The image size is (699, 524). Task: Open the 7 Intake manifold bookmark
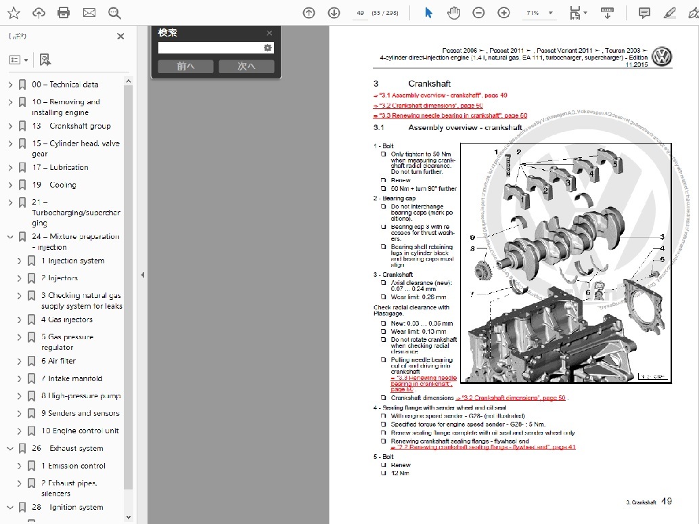click(x=72, y=378)
